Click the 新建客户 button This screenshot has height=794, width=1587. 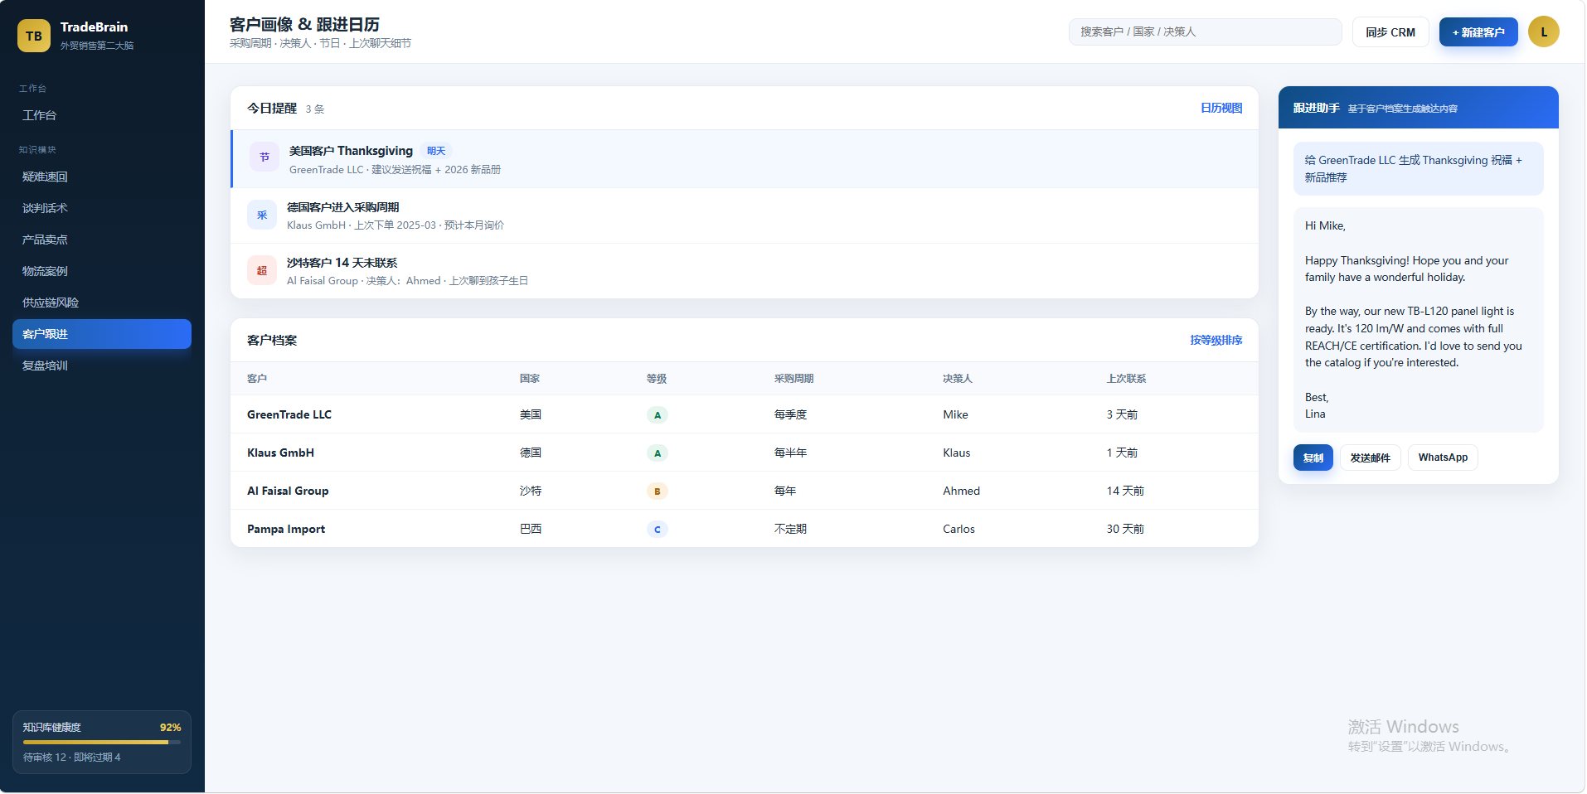1478,32
